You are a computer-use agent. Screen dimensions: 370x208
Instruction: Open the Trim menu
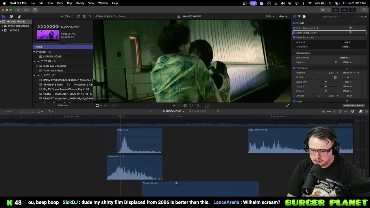[x=50, y=3]
